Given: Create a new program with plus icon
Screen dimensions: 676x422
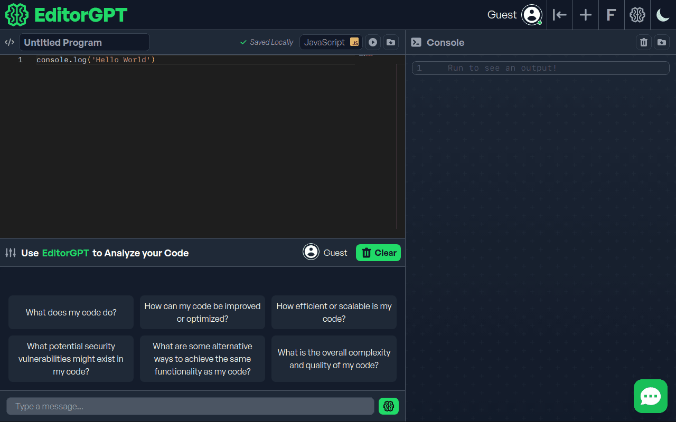Looking at the screenshot, I should [x=585, y=15].
